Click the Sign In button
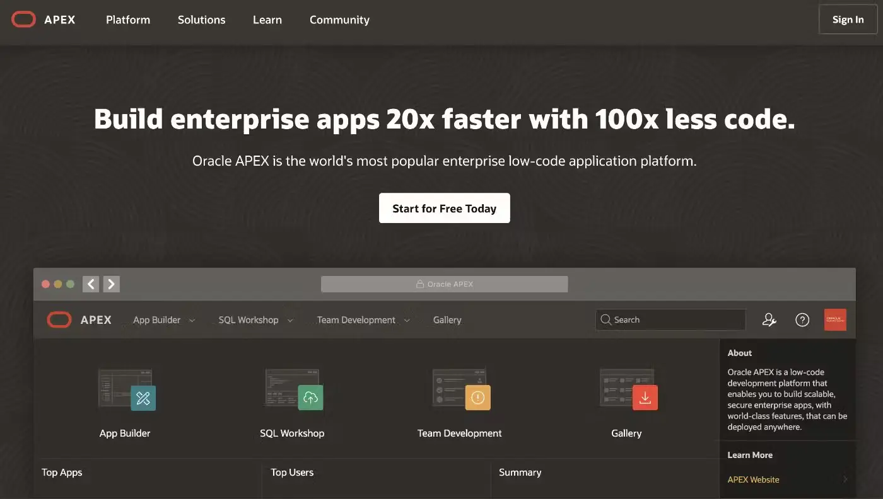This screenshot has height=499, width=883. pos(848,20)
